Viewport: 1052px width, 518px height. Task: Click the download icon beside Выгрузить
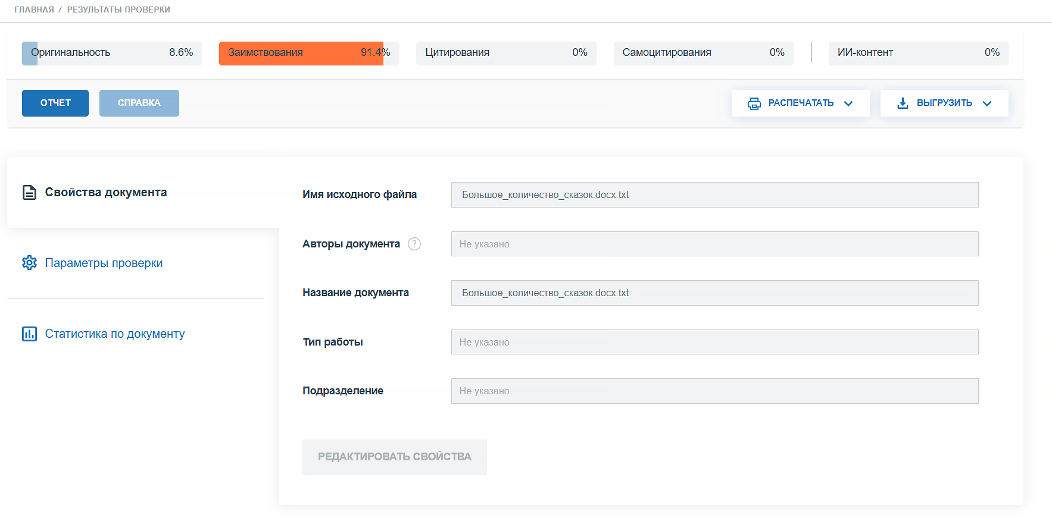tap(903, 103)
